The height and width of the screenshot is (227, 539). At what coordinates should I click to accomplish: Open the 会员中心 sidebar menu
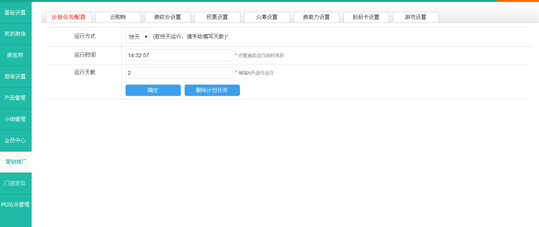tap(15, 141)
